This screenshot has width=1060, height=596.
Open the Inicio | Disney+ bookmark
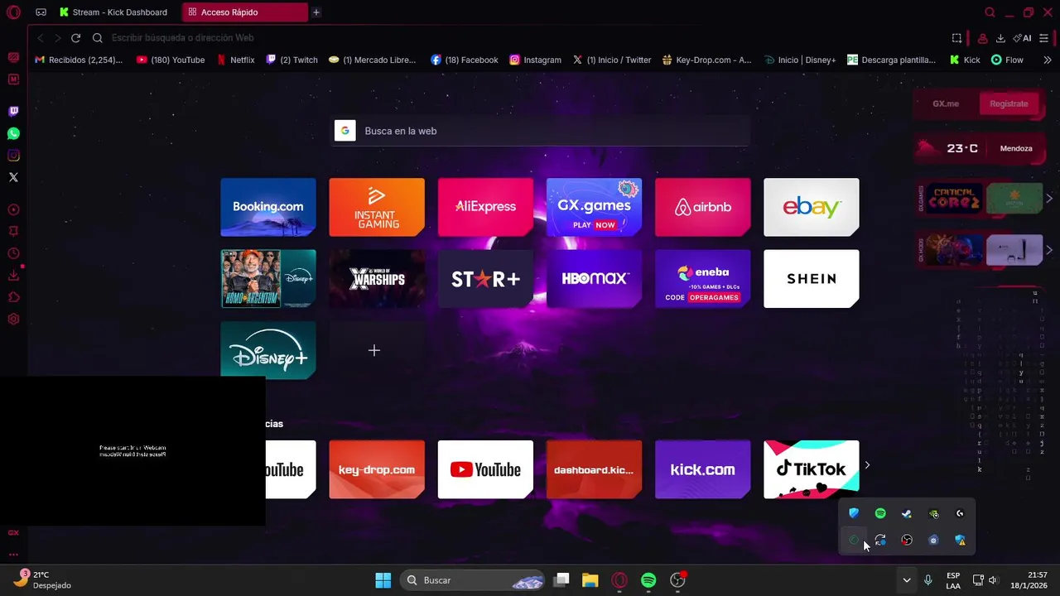click(800, 60)
